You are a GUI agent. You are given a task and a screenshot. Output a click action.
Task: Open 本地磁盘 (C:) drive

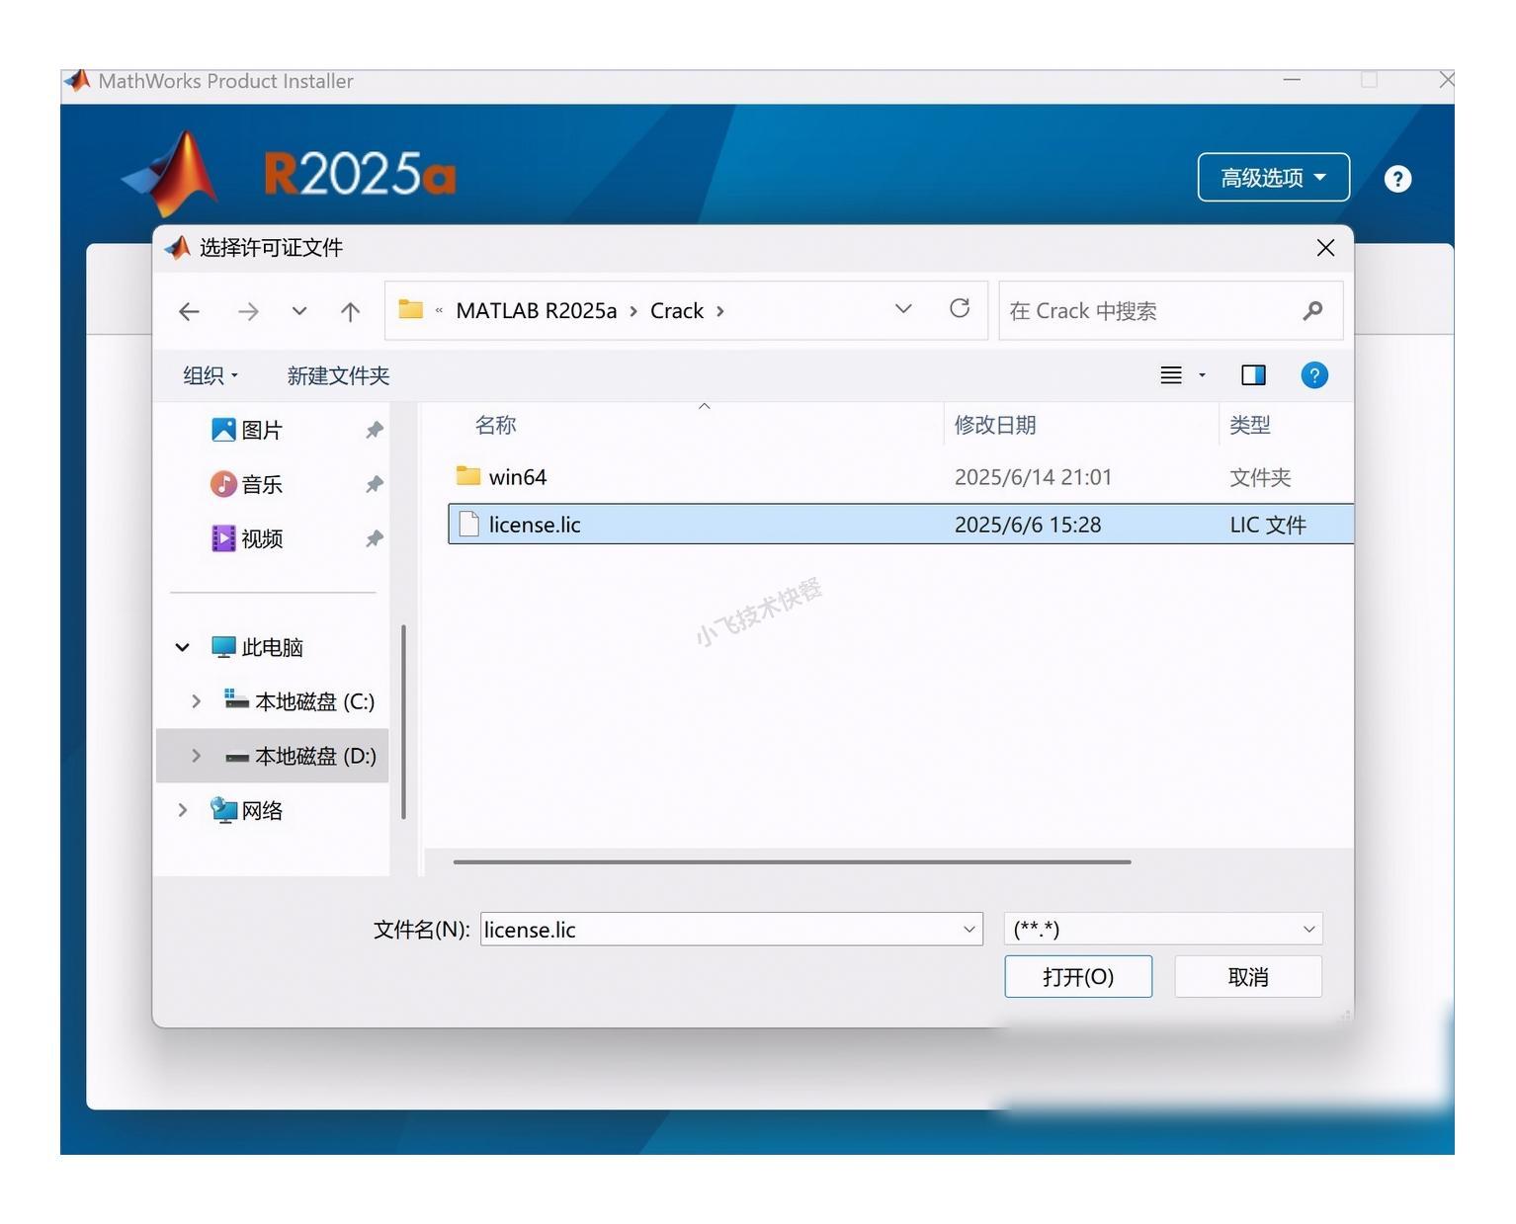coord(299,701)
